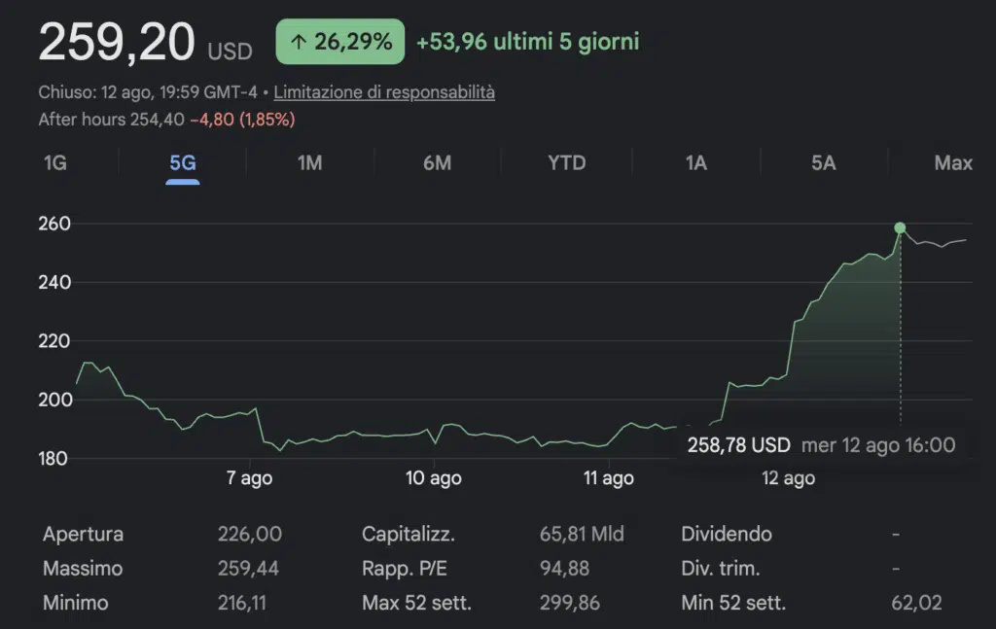
Task: Click the green 26,29% change badge
Action: pos(339,41)
